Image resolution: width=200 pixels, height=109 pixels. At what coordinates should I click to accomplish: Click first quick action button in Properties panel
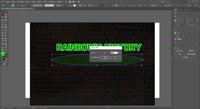coord(179,51)
